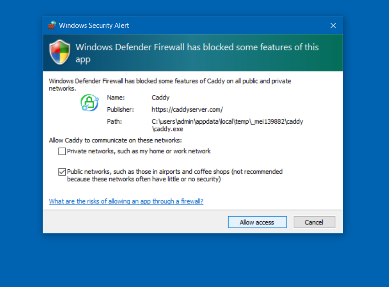Click the caddy.exe file path text
The width and height of the screenshot is (389, 287).
click(227, 125)
